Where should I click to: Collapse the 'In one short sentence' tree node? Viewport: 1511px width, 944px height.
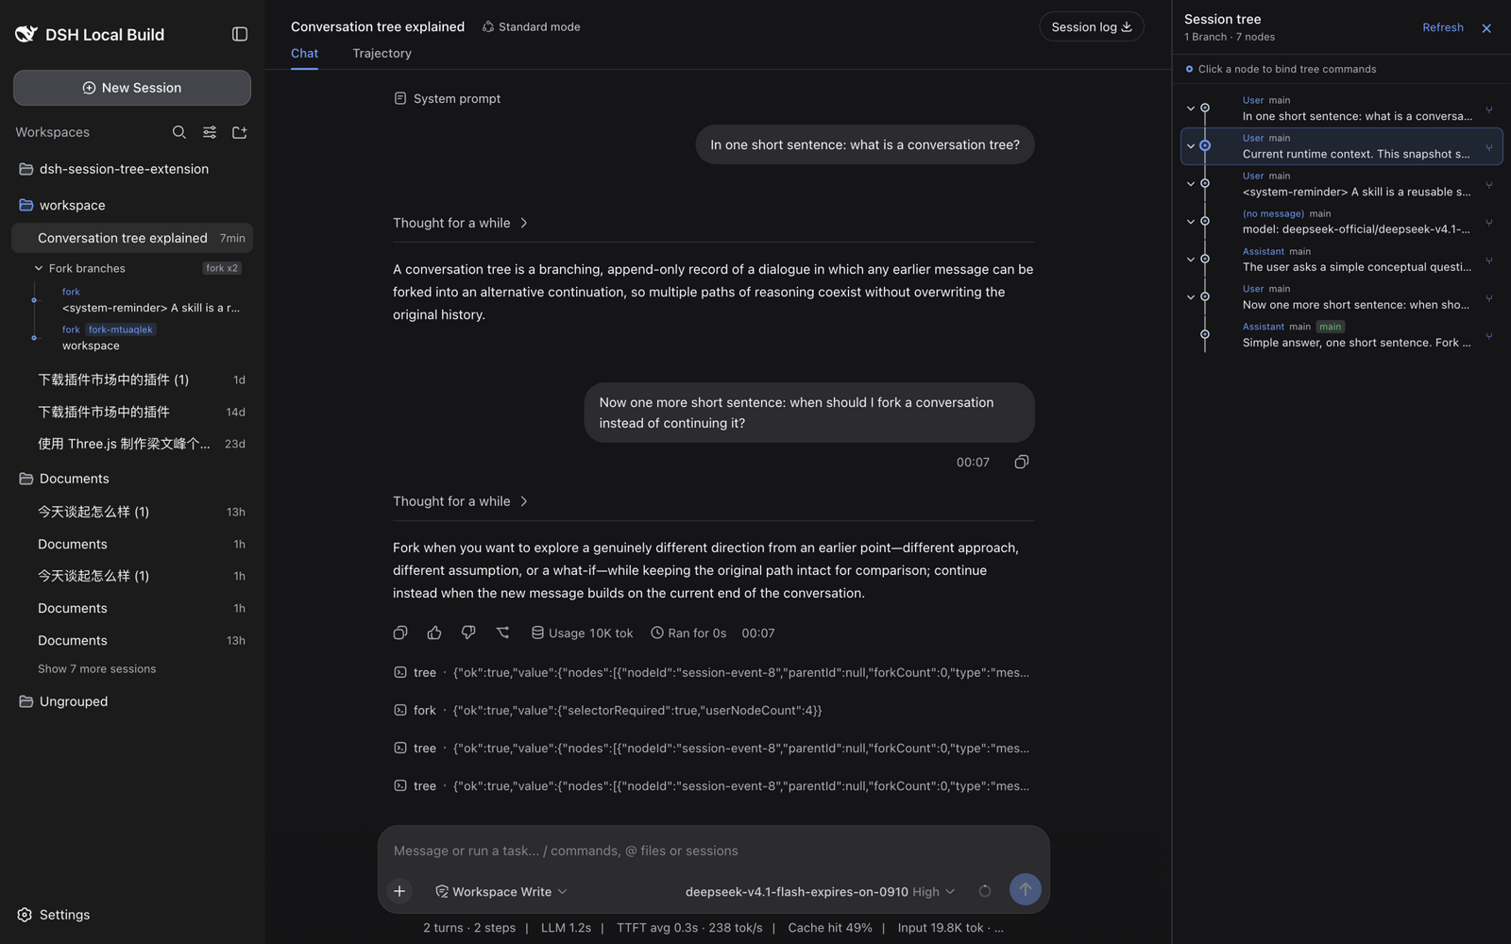click(x=1191, y=109)
